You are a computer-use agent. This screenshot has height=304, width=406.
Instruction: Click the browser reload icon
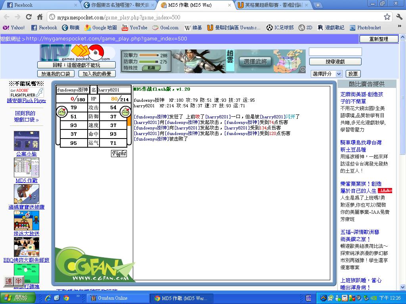(29, 17)
